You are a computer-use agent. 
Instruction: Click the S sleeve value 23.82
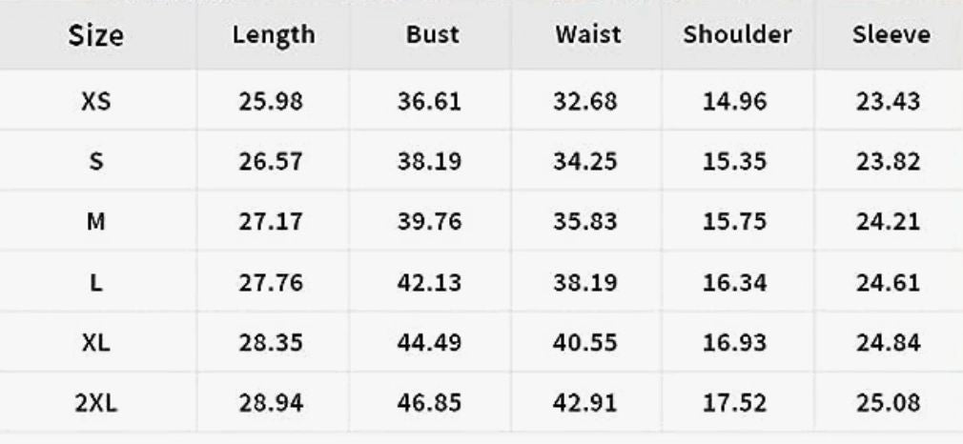[x=889, y=162]
